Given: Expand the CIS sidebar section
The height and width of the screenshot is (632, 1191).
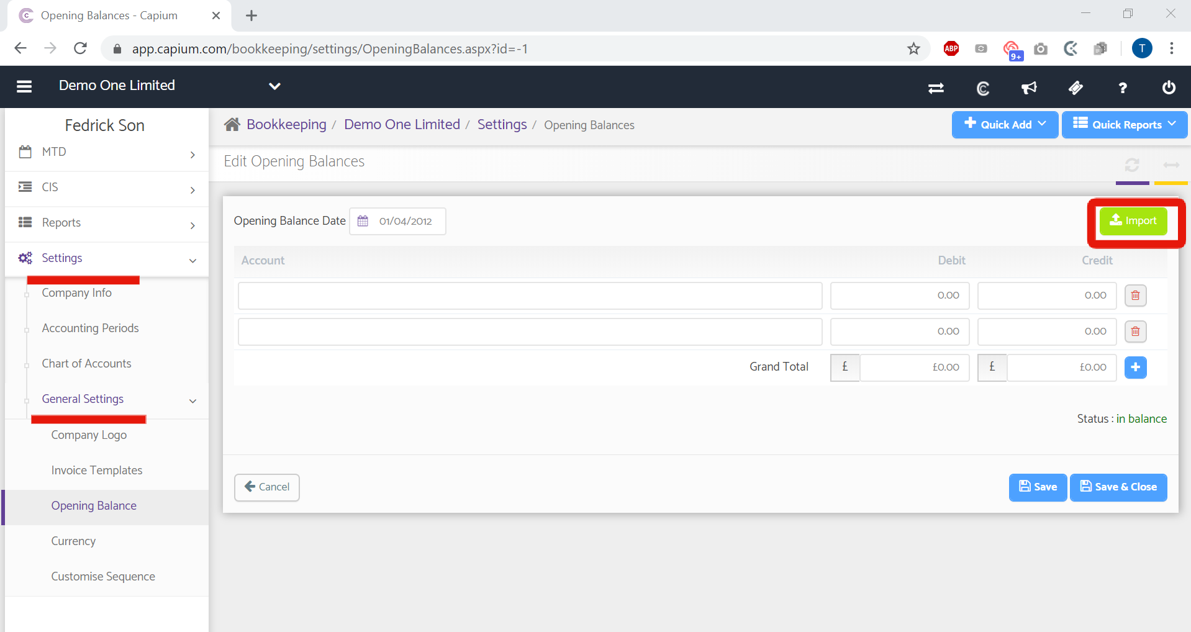Looking at the screenshot, I should tap(107, 188).
